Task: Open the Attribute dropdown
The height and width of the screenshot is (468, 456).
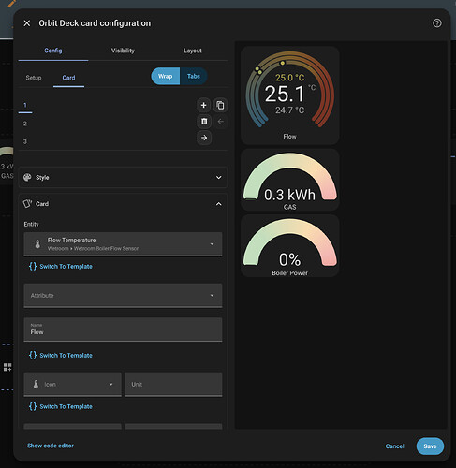Action: click(x=123, y=295)
